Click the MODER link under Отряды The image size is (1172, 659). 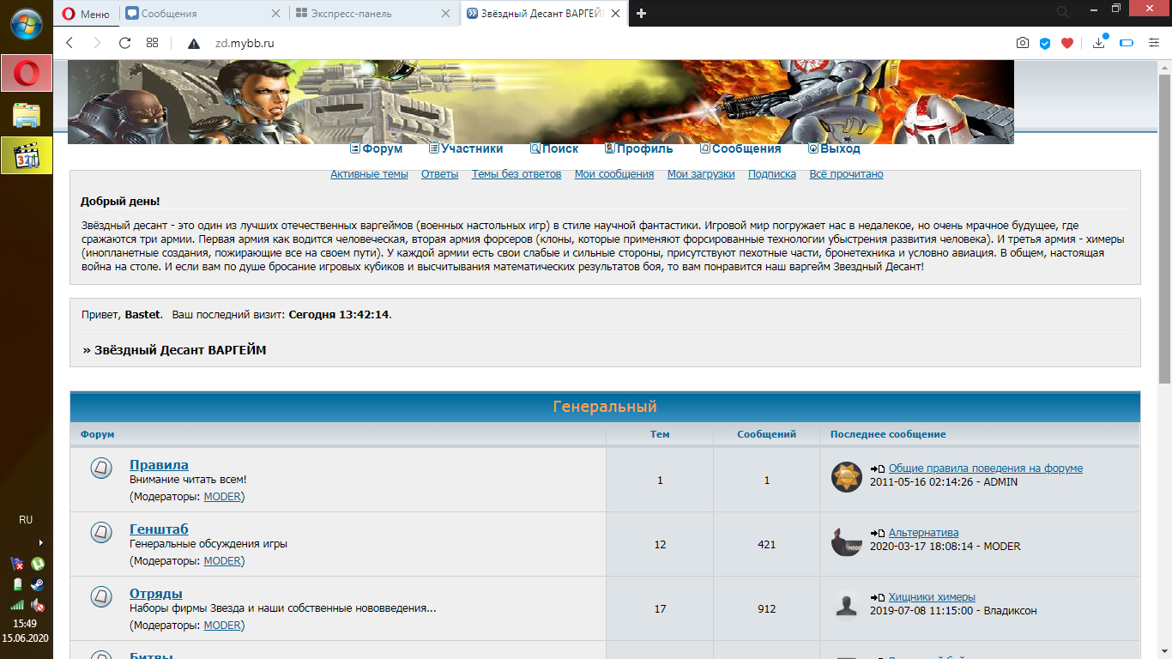coord(222,626)
